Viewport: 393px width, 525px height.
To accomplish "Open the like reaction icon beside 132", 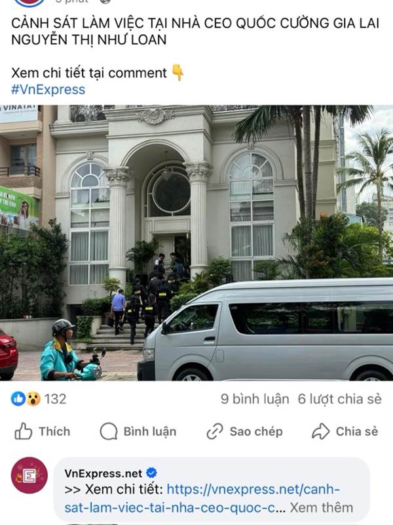I will (18, 399).
